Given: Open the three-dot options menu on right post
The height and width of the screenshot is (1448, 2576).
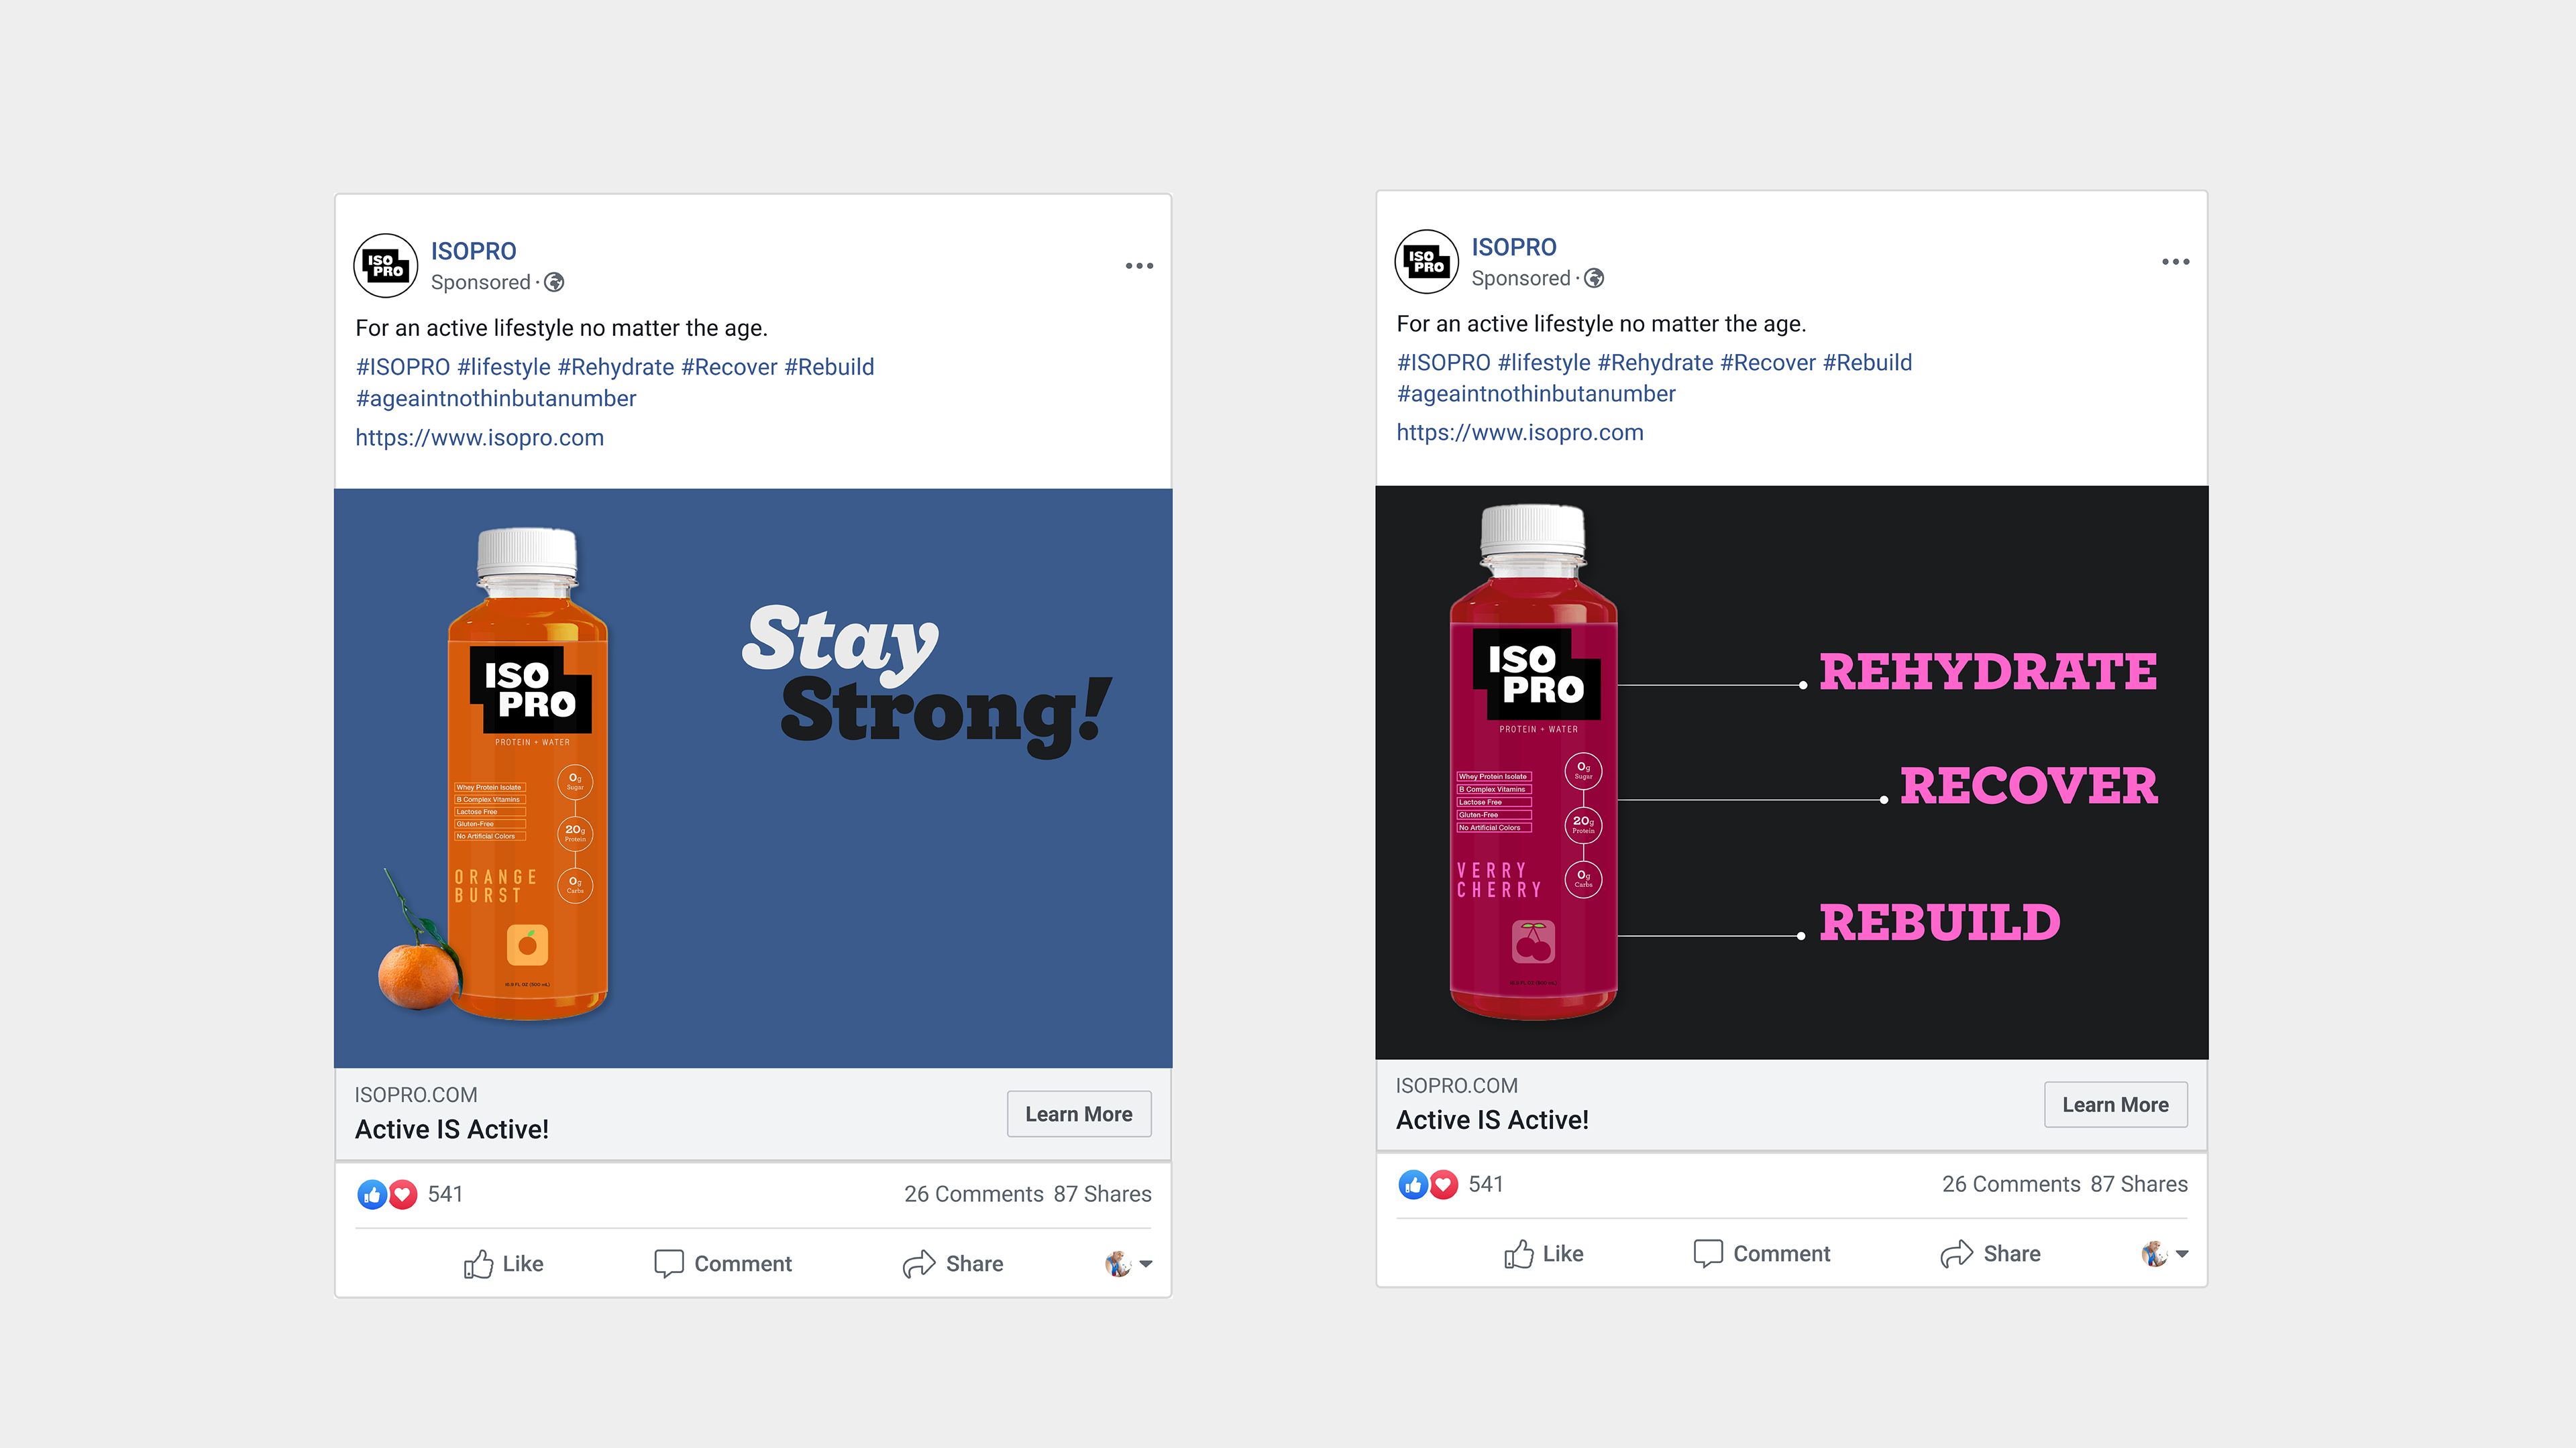Looking at the screenshot, I should point(2175,262).
